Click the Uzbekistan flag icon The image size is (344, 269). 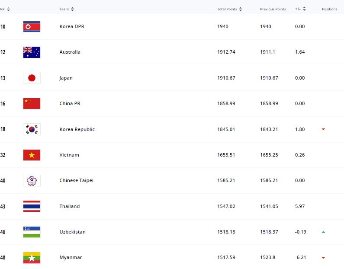[x=32, y=232]
